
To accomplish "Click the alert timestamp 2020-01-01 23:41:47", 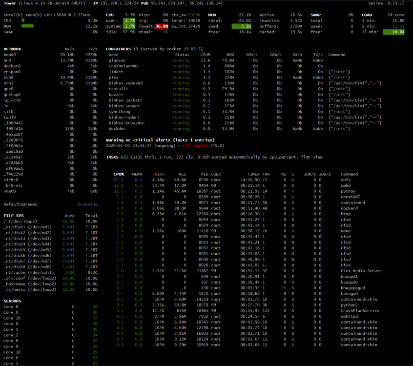I will click(129, 146).
